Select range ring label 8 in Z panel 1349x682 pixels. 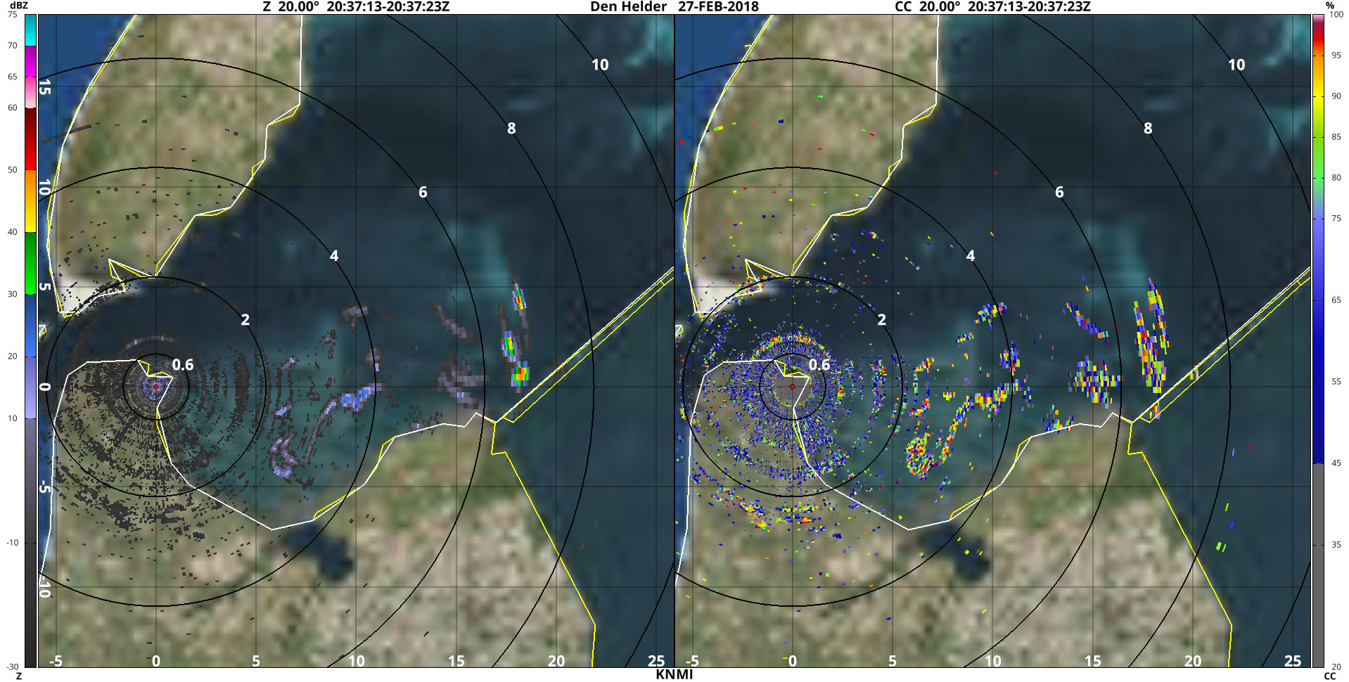click(511, 128)
